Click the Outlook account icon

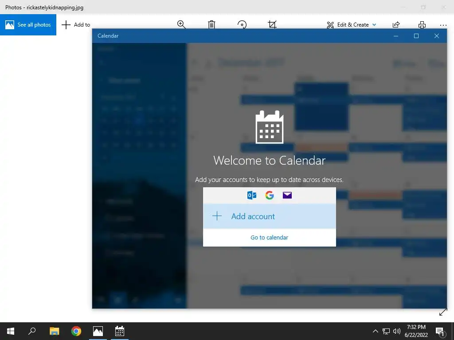(x=252, y=195)
